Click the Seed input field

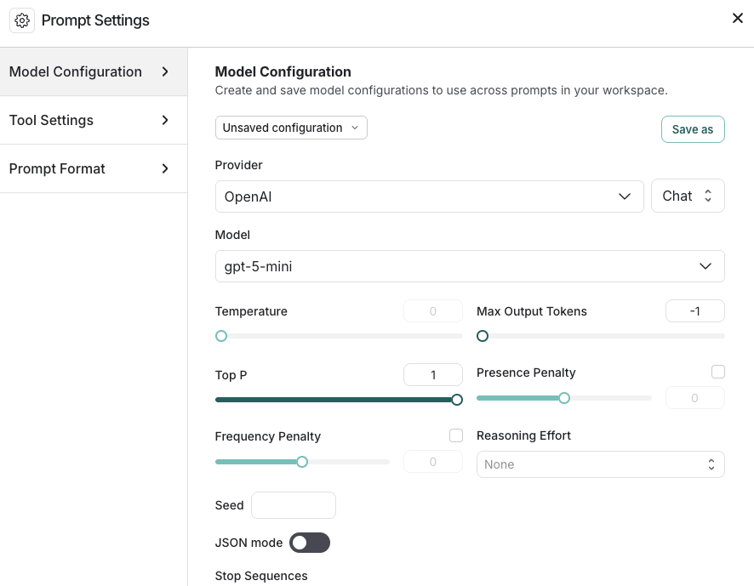click(294, 504)
